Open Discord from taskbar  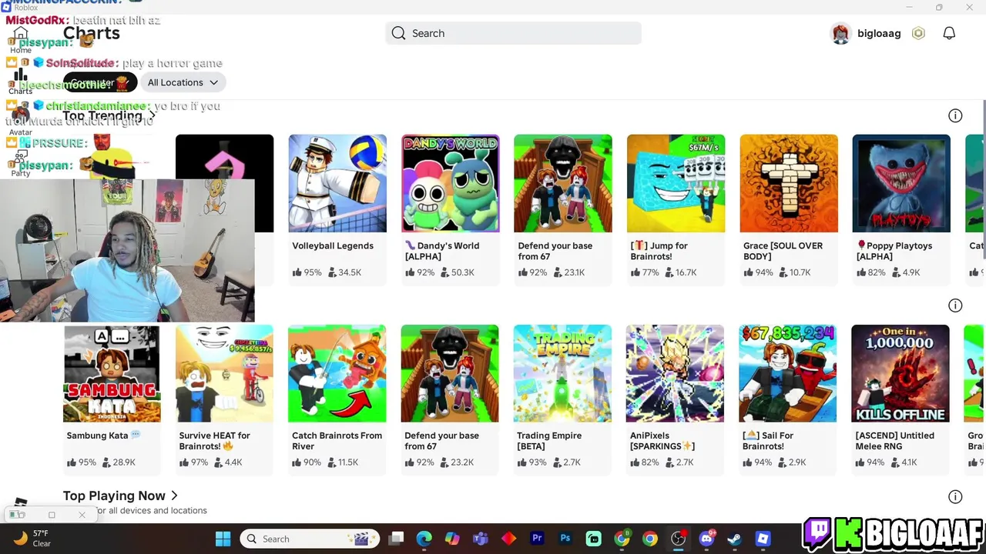point(706,539)
